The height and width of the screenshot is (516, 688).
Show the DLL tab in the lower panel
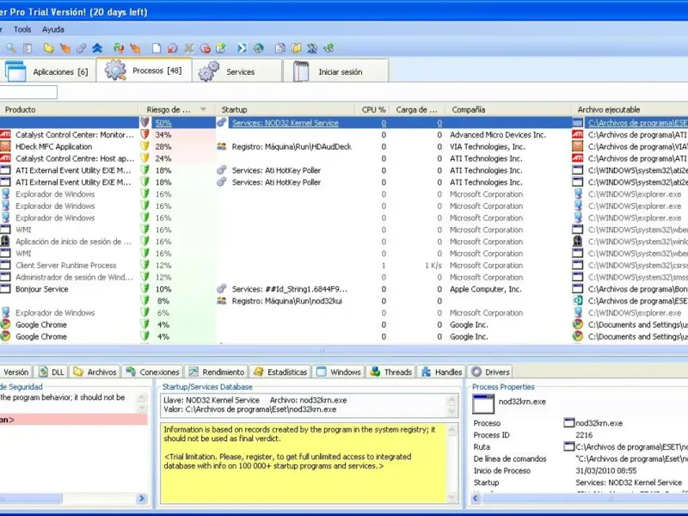[x=52, y=372]
